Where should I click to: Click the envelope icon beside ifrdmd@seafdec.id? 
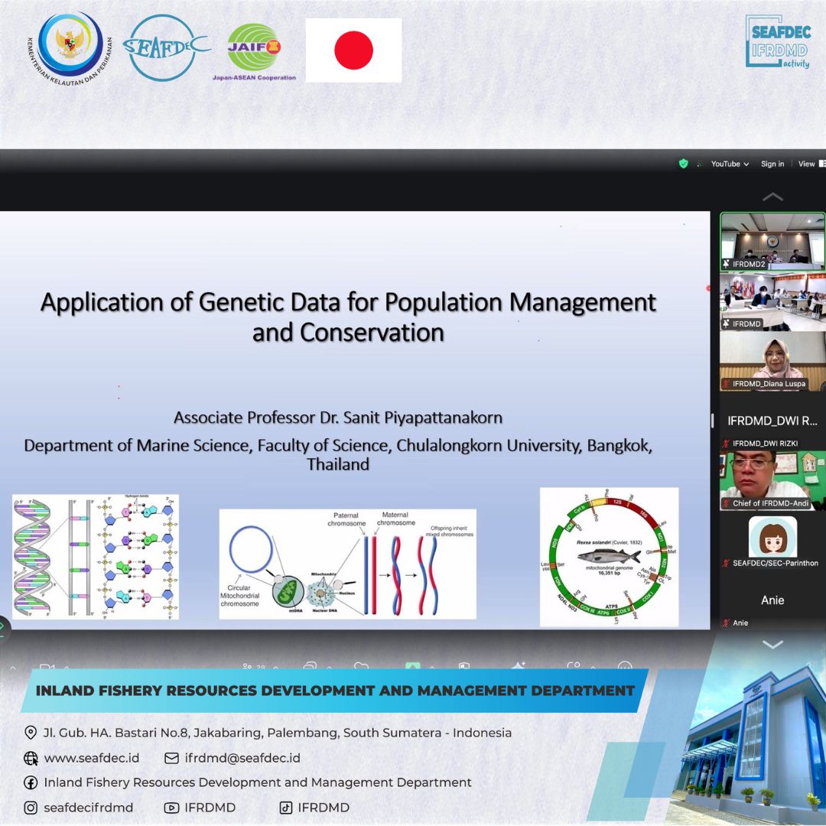click(x=170, y=758)
